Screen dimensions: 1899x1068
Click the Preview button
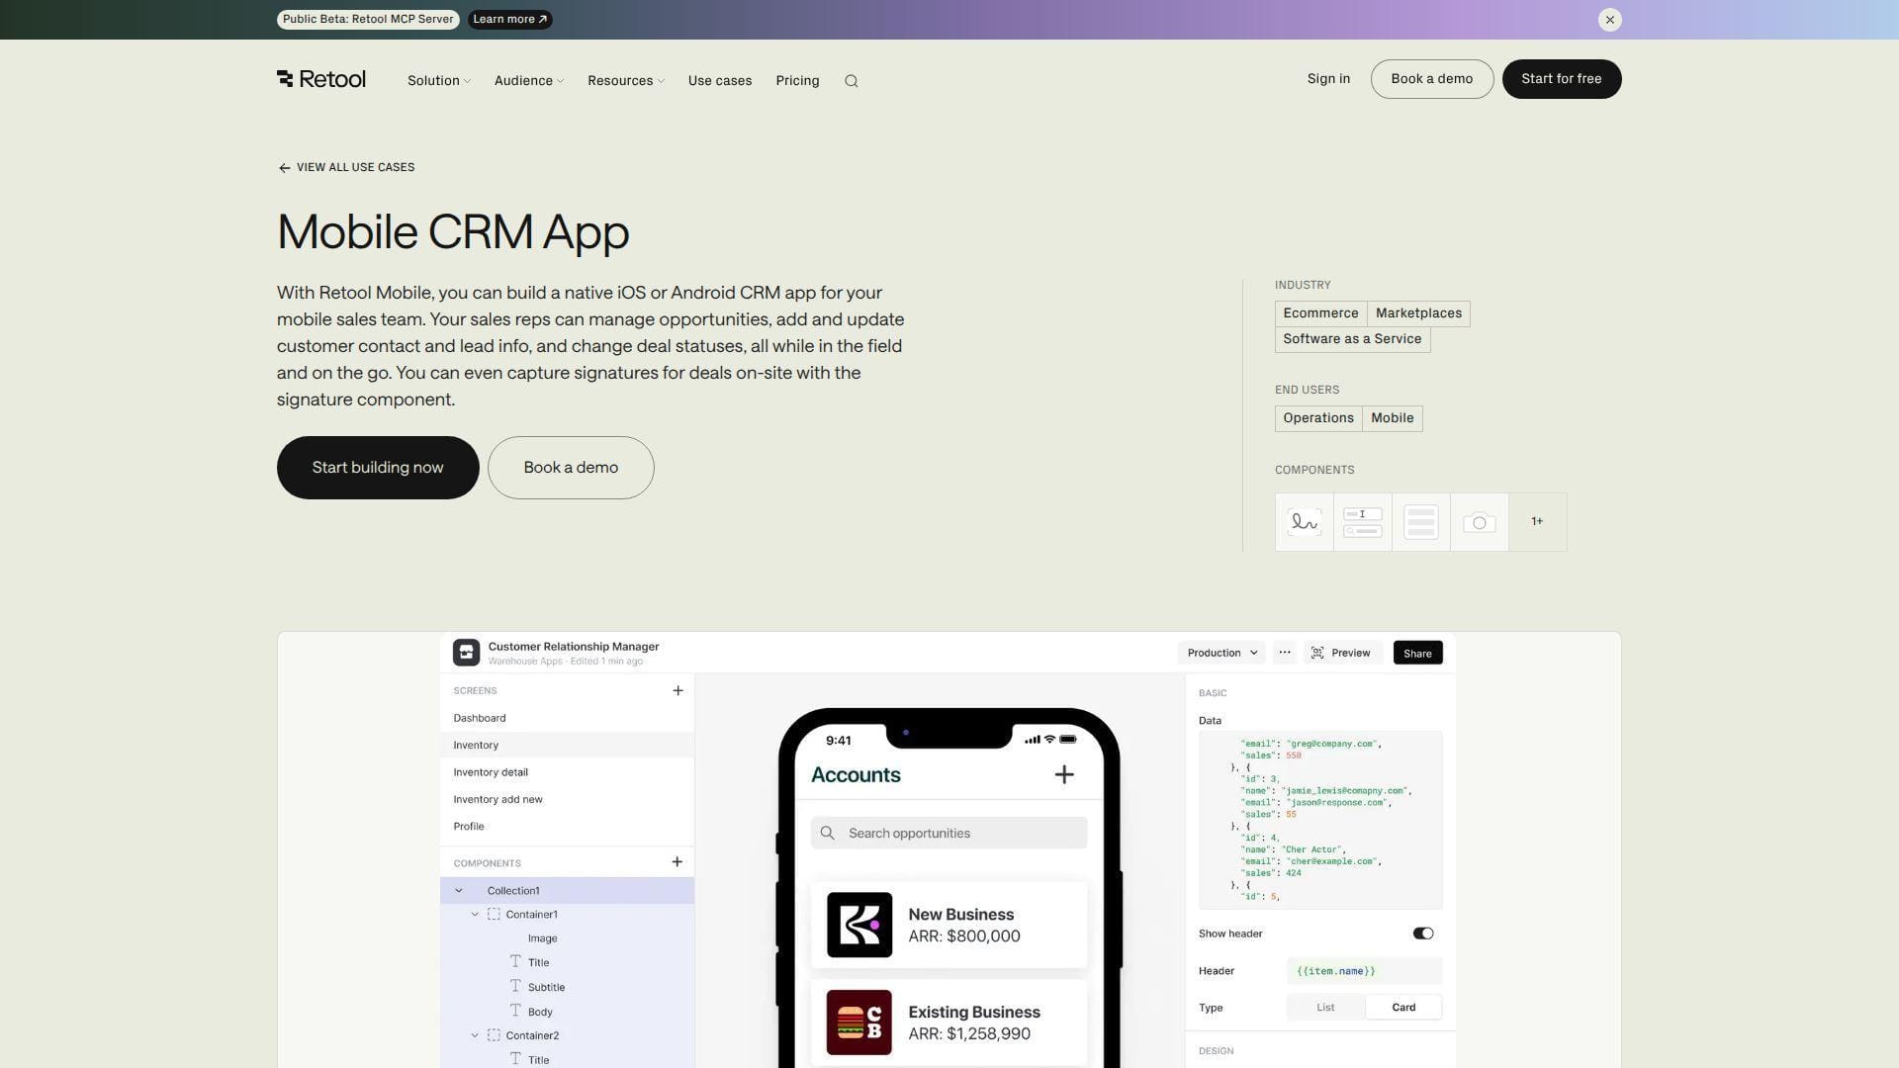[1341, 653]
